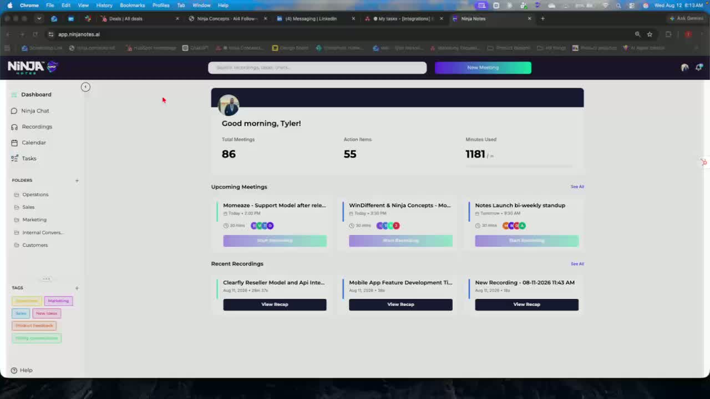Image resolution: width=710 pixels, height=399 pixels.
Task: Open the Bookmarks menu in the menu bar
Action: coord(132,6)
